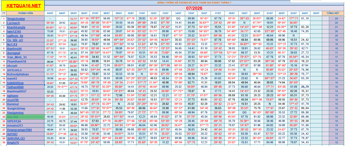Select the 23/07 date column header
Image resolution: width=345 pixels, height=146 pixels.
(294, 13)
